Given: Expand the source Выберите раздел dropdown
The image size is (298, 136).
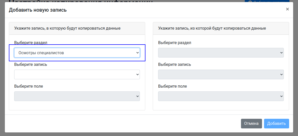Looking at the screenshot, I should point(221,53).
